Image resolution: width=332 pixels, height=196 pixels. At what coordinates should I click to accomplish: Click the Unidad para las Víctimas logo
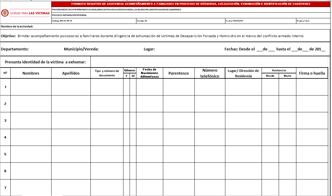click(26, 13)
